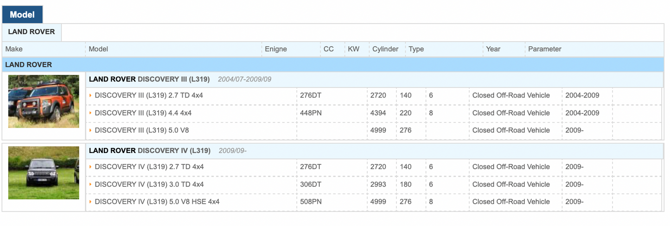Open the DISCOVERY III (L319) 4.4 4x4 link
Viewport: 670px width, 226px height.
(x=143, y=113)
